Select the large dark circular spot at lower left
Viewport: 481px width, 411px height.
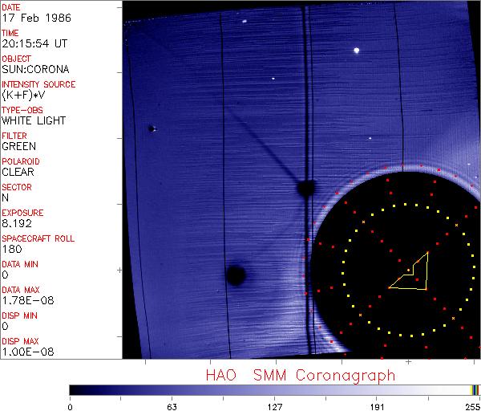point(236,276)
